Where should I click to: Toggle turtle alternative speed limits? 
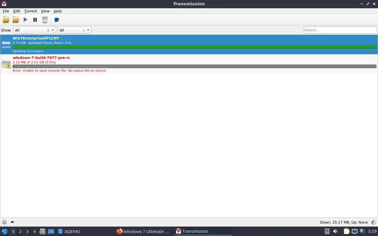pyautogui.click(x=13, y=222)
